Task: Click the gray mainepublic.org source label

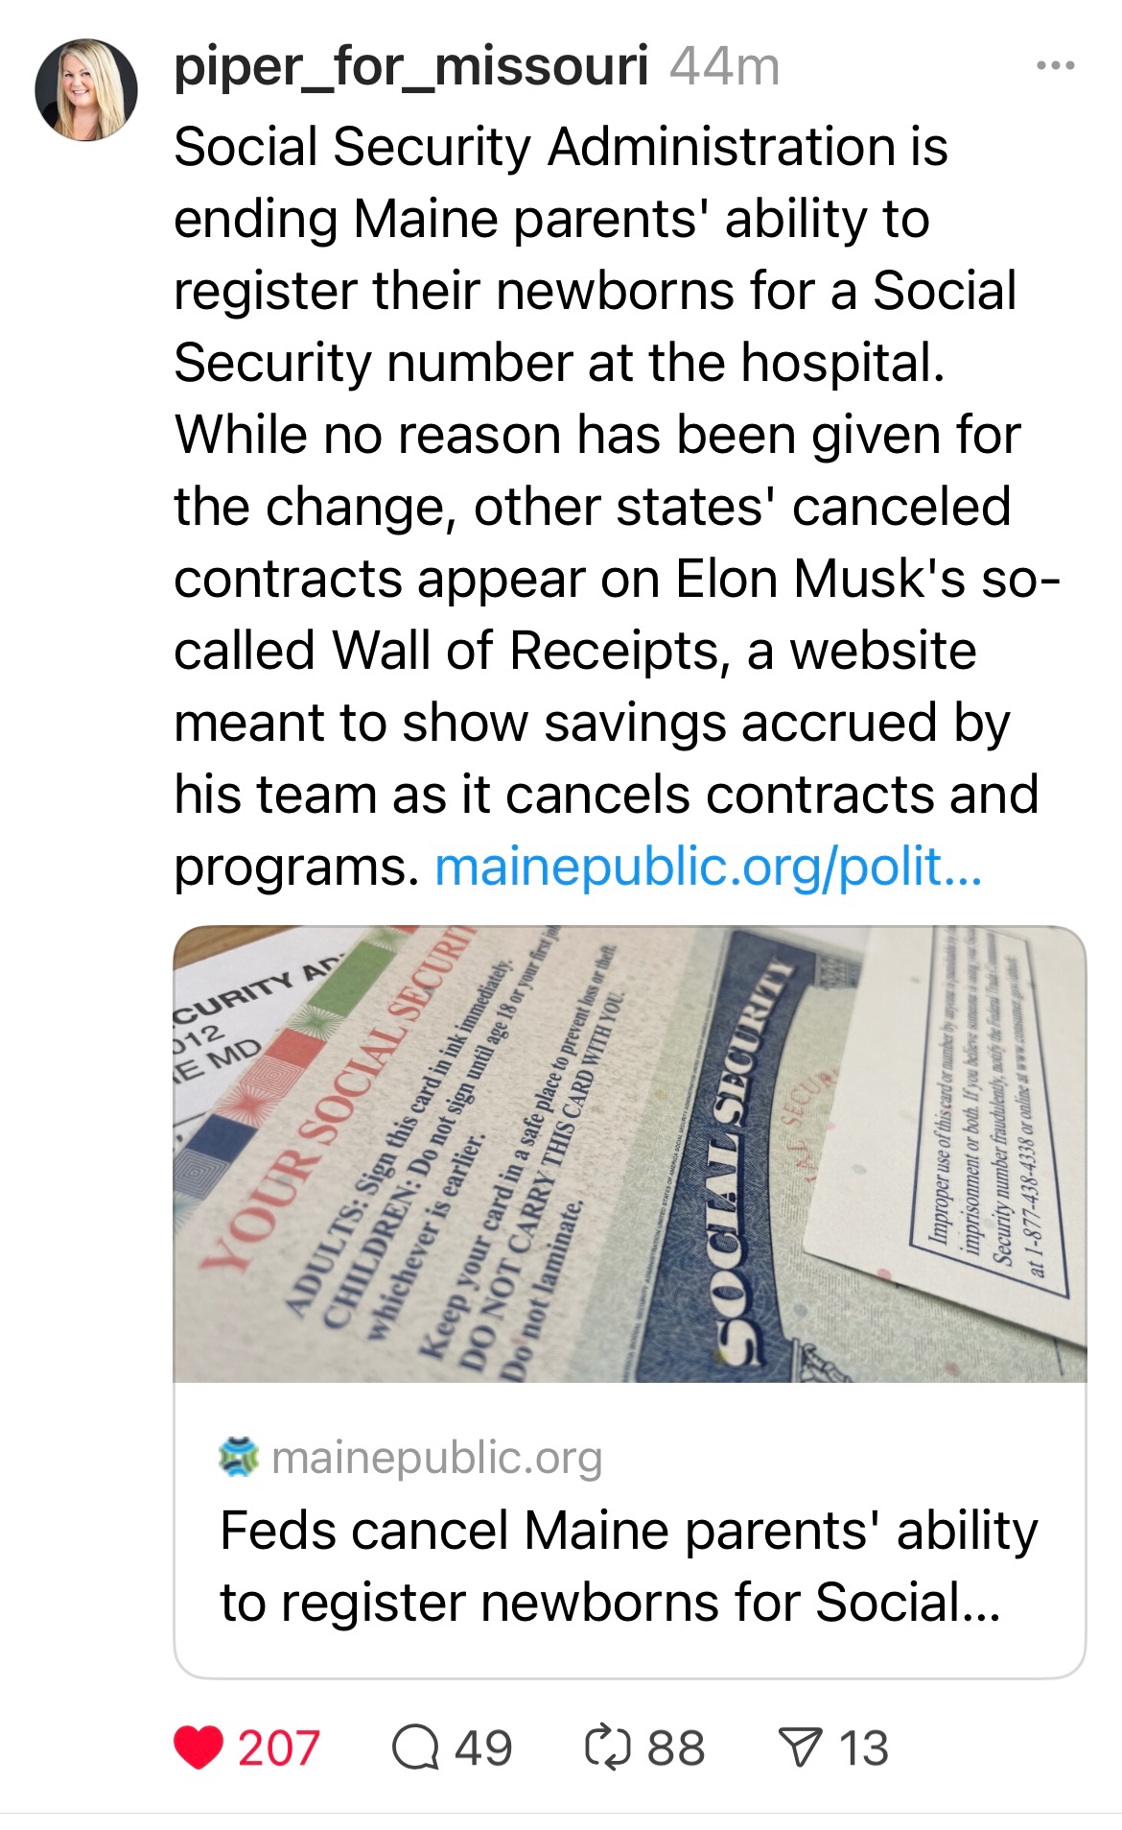Action: click(x=437, y=1458)
